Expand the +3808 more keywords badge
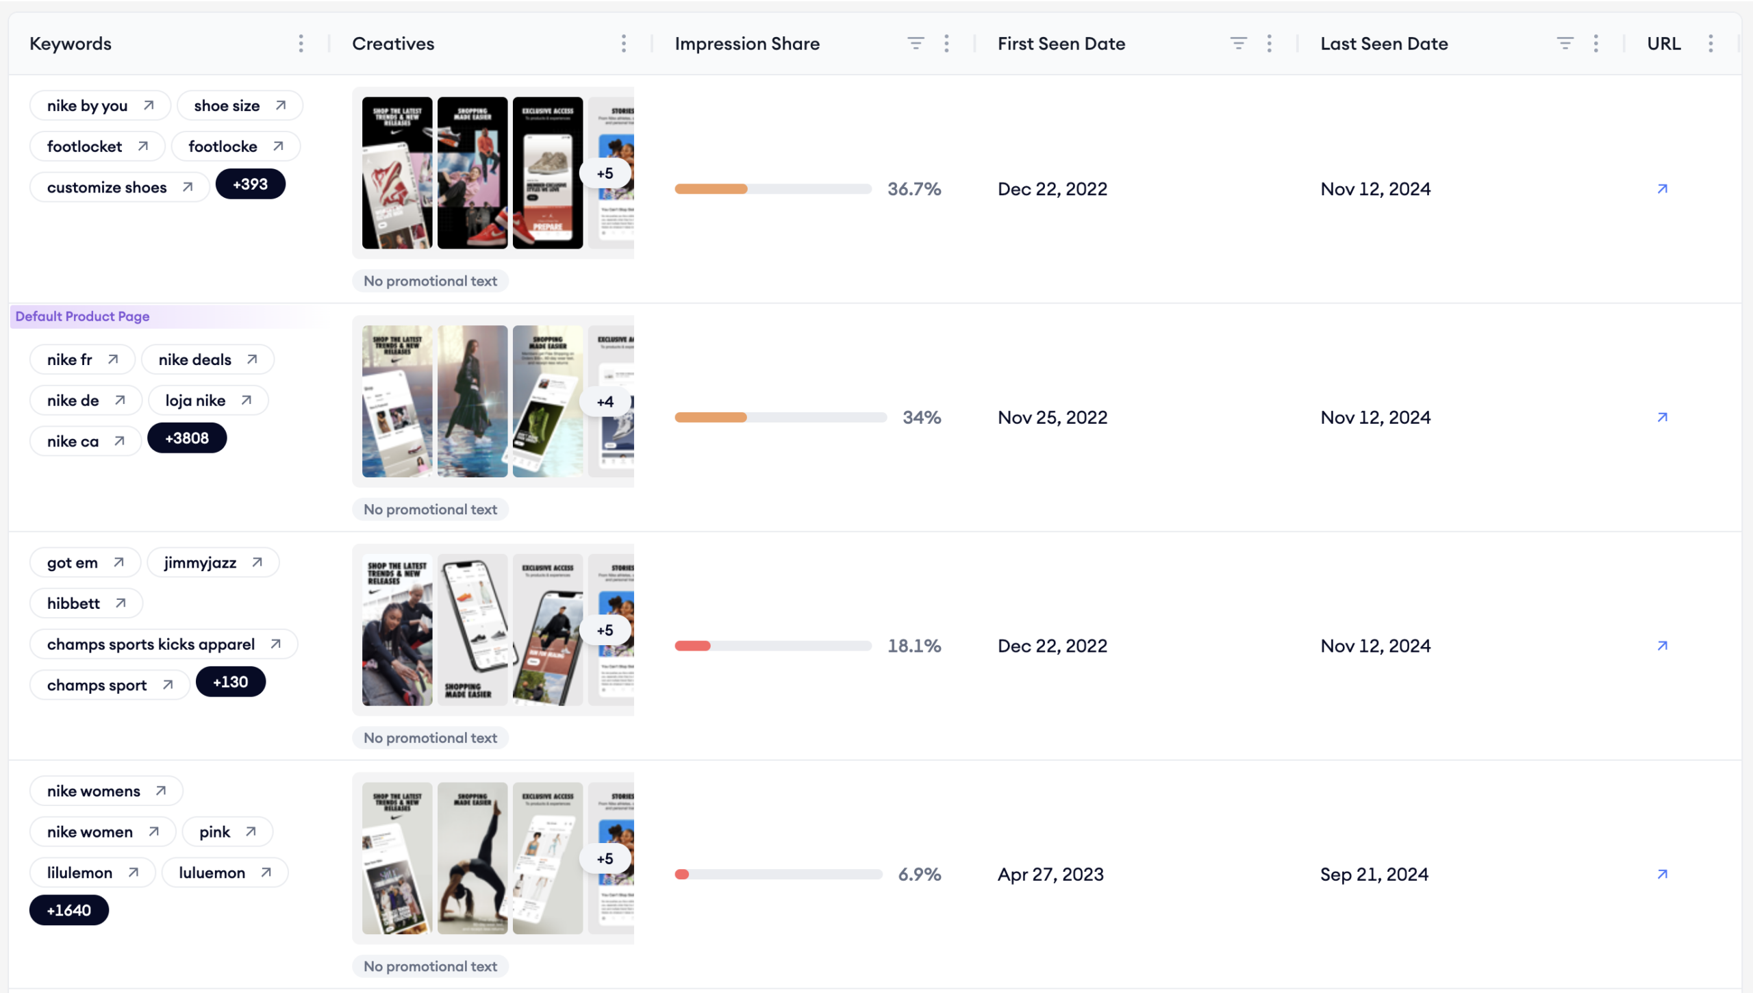Screen dimensions: 1753x993 click(187, 438)
